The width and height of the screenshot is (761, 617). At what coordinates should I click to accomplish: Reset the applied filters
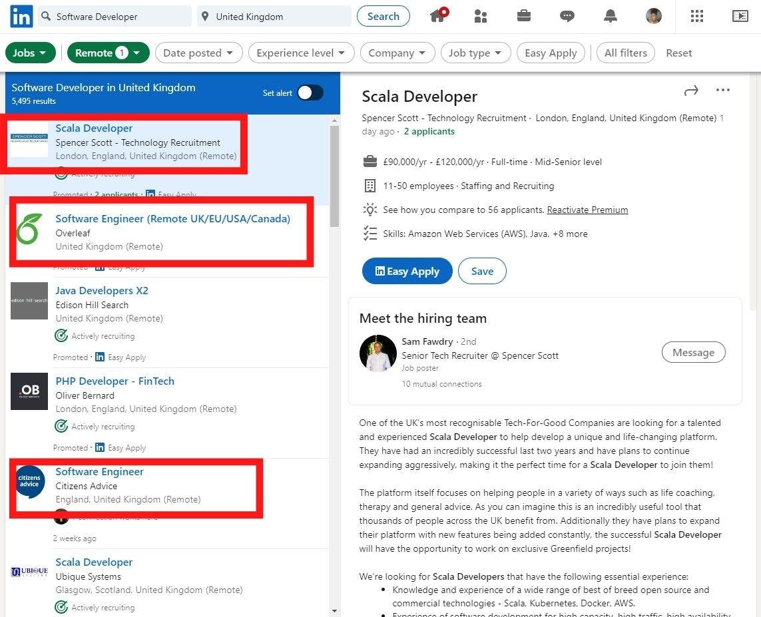(x=679, y=53)
